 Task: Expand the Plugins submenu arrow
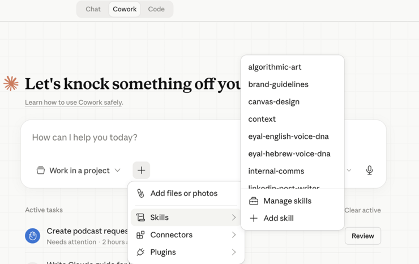[x=234, y=252]
